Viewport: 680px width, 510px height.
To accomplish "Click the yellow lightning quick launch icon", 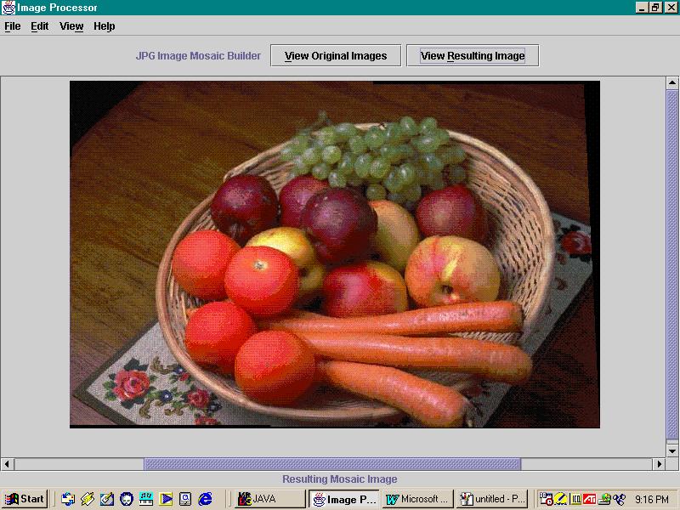I will (x=88, y=499).
